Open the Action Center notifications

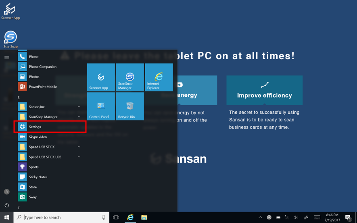pos(348,218)
